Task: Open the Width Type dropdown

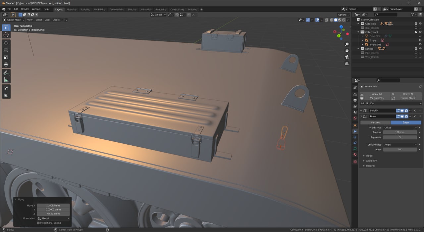Action: point(400,128)
